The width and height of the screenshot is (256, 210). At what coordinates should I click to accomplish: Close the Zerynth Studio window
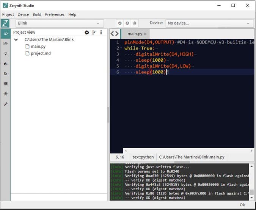pos(248,5)
